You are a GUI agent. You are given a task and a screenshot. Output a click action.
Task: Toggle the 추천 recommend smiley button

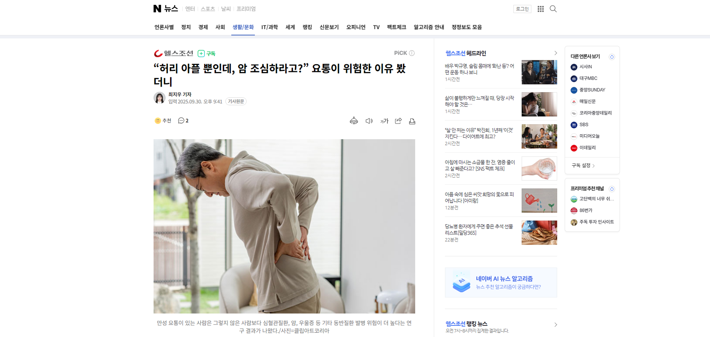click(x=163, y=121)
